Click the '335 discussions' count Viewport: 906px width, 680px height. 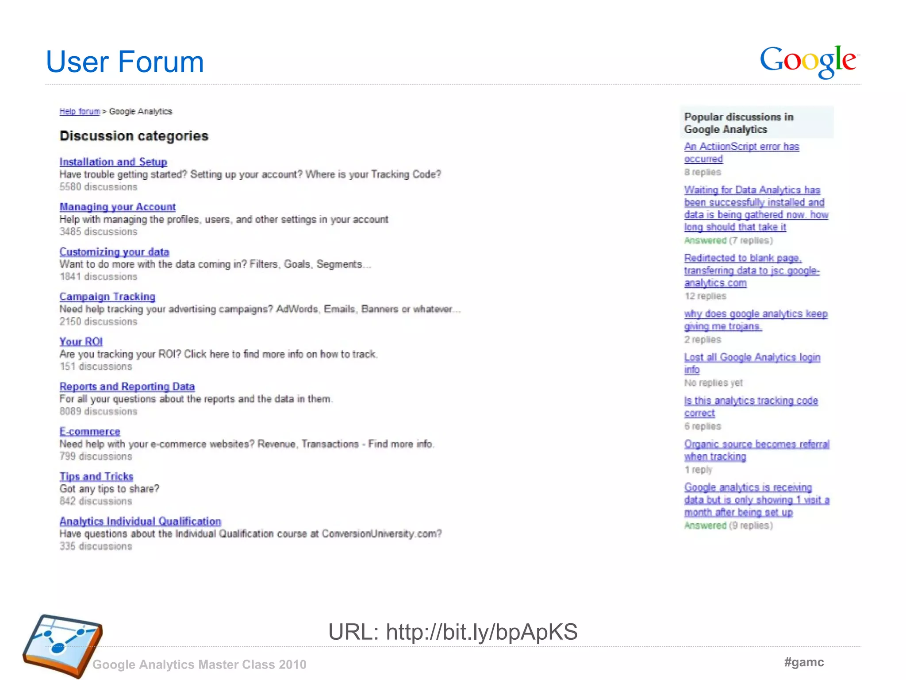pyautogui.click(x=96, y=546)
